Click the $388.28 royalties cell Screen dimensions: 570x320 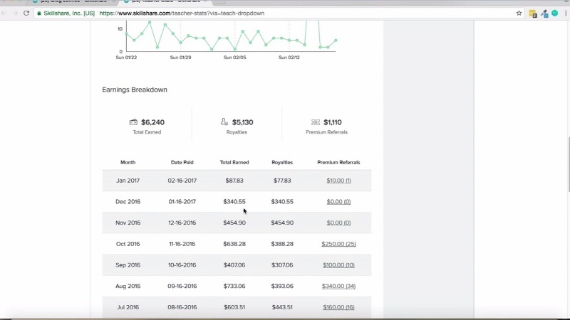pos(282,244)
